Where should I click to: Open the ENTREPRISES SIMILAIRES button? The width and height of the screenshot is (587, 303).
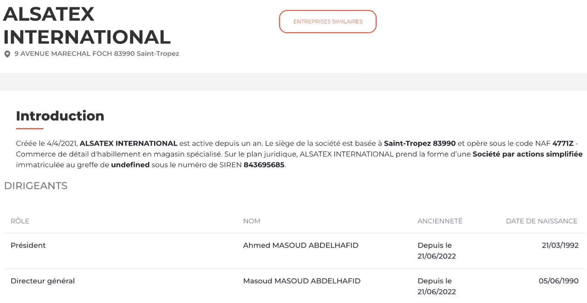pyautogui.click(x=328, y=22)
